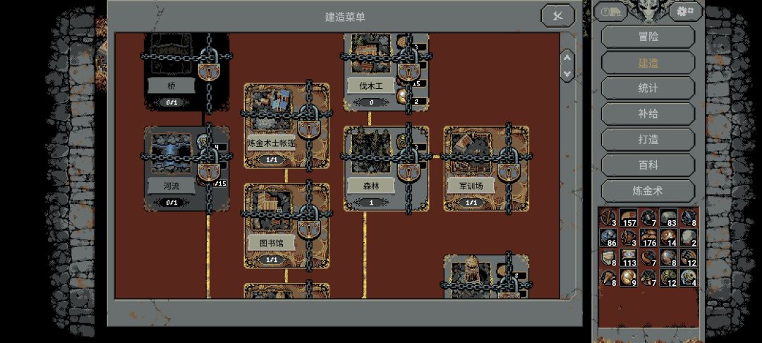Screen dimensions: 762x343
Task: Click the 伐木工 name label
Action: tap(371, 87)
